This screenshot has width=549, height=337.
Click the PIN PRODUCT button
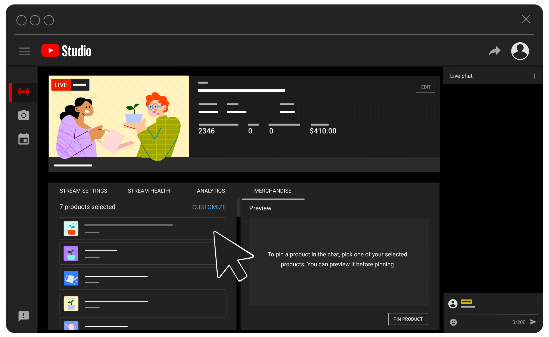[408, 319]
